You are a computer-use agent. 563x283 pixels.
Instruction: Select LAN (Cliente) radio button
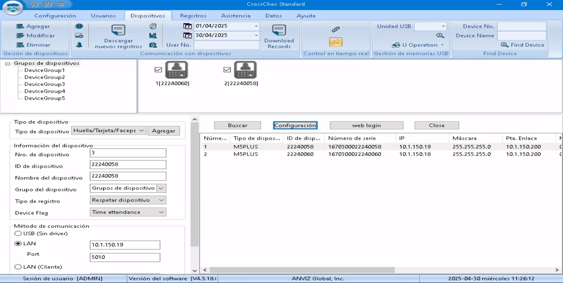18,267
